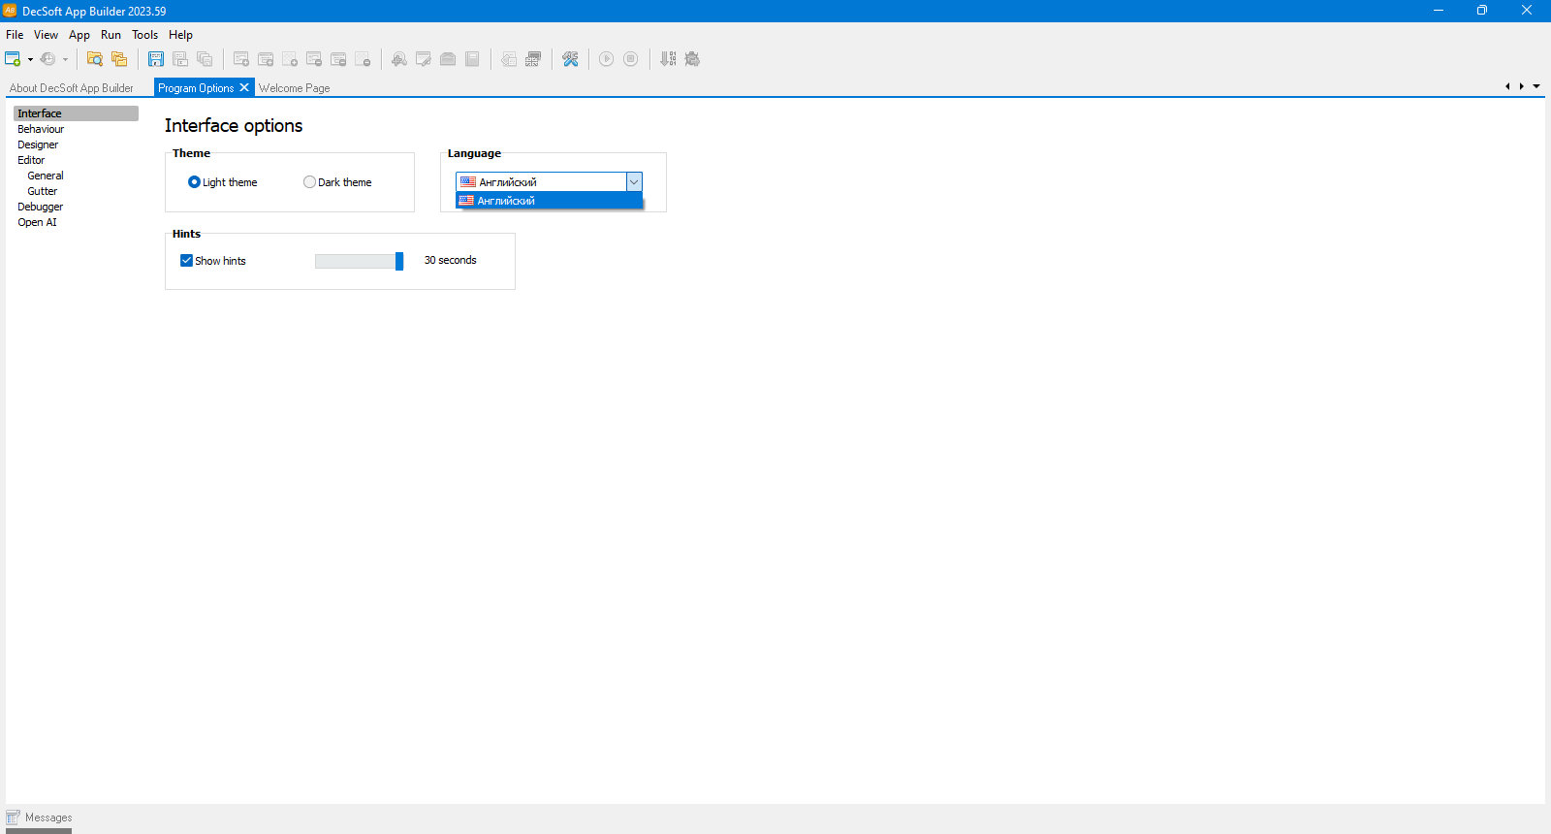Image resolution: width=1551 pixels, height=834 pixels.
Task: Click the circular play run icon
Action: (606, 59)
